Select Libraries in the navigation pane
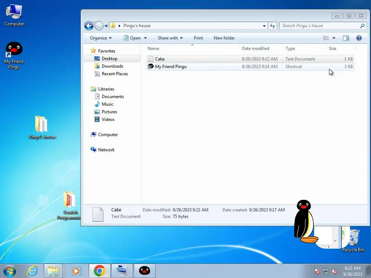Screen dimensions: 371x278 coord(106,89)
